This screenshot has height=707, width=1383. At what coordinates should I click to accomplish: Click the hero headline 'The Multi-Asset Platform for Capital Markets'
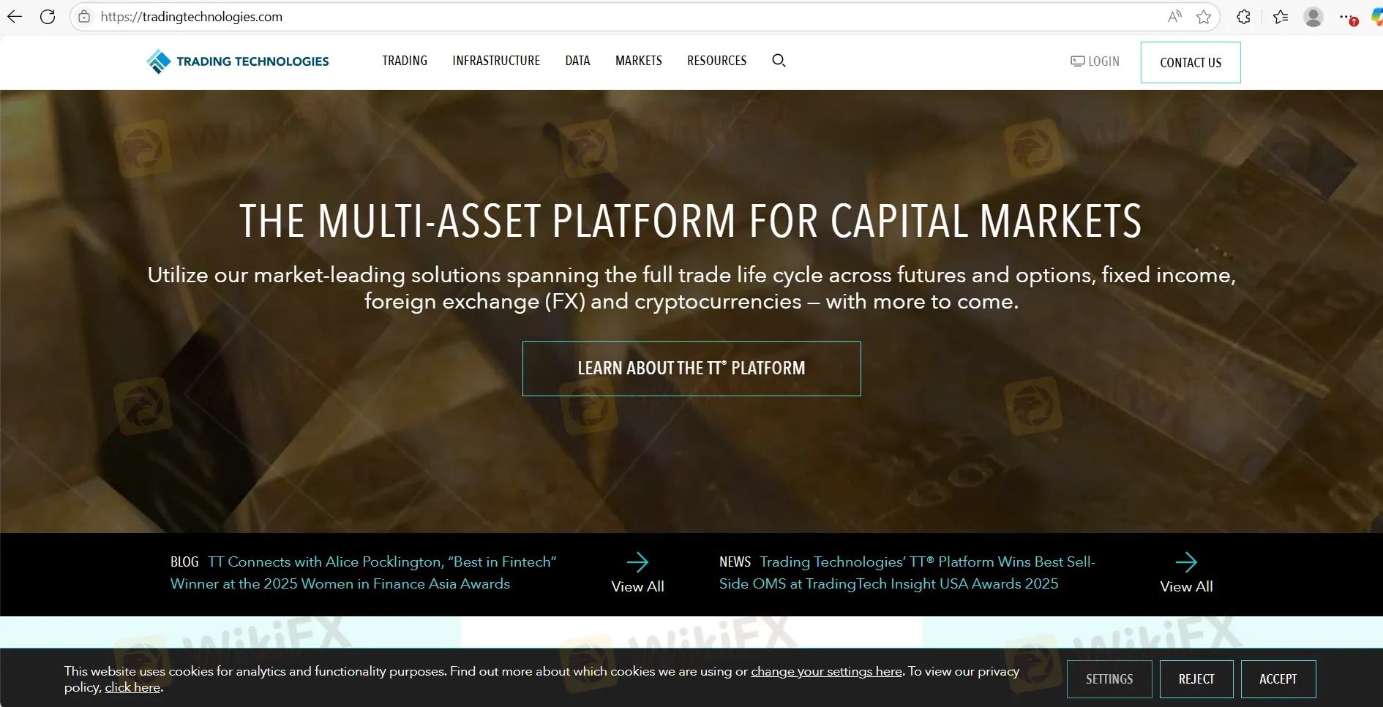click(x=691, y=221)
